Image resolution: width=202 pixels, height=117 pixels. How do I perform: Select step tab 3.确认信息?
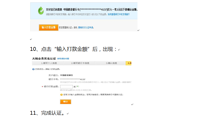tap(111, 63)
